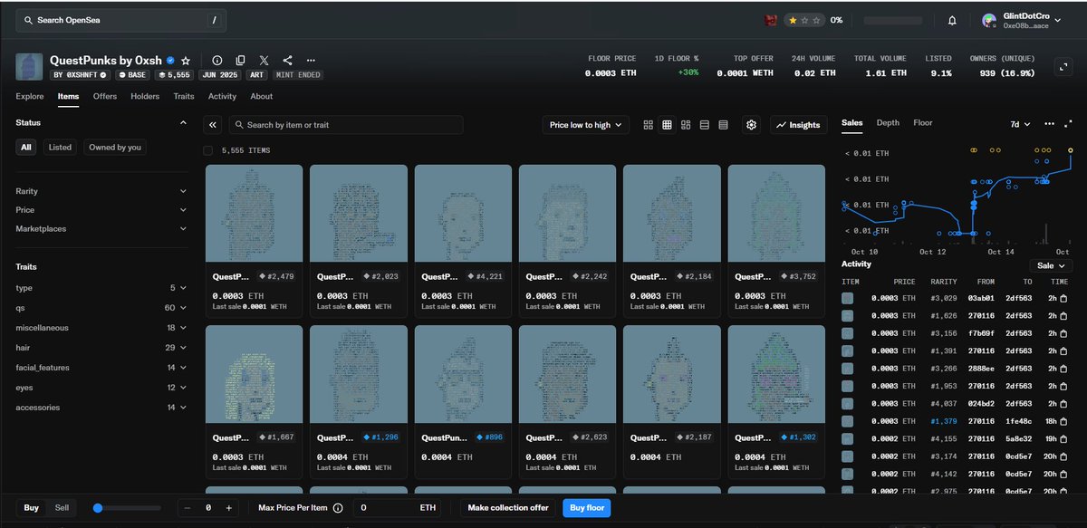Switch to medium grid view icon
This screenshot has height=528, width=1087.
(x=667, y=125)
